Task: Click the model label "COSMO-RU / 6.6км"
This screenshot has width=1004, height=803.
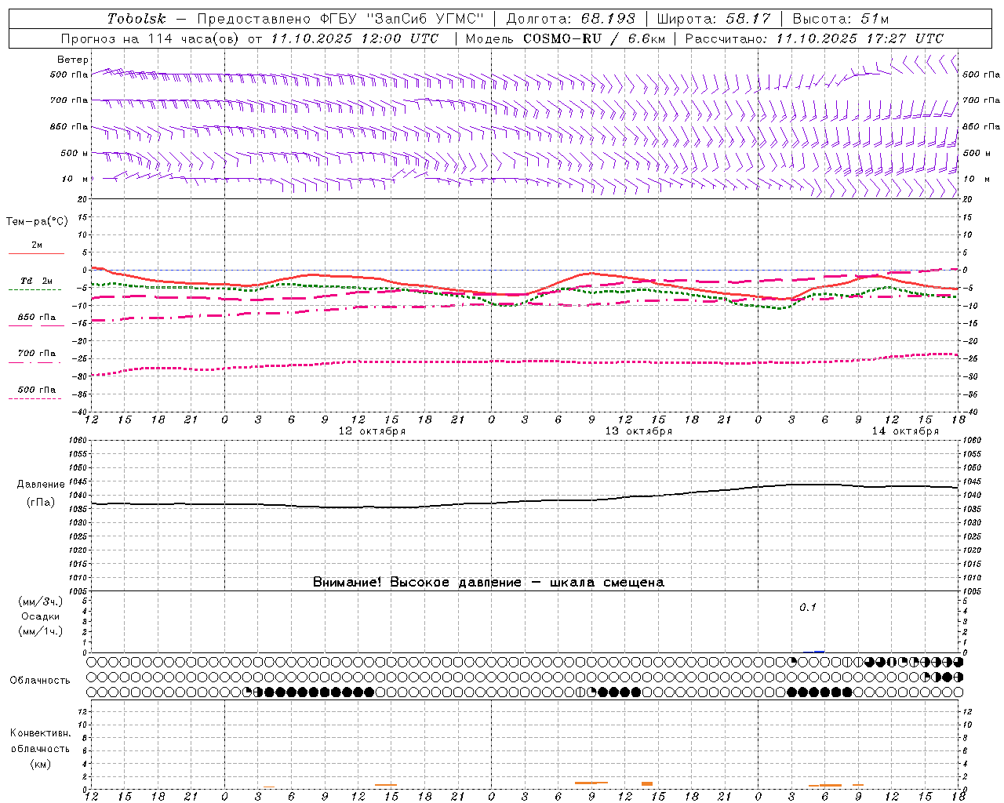Action: (594, 38)
